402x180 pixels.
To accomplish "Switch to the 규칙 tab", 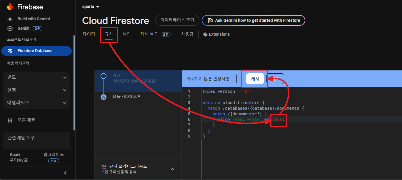I will coord(109,34).
